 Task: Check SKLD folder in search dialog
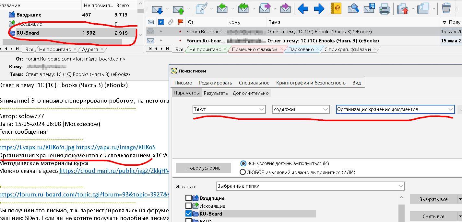tap(188, 220)
